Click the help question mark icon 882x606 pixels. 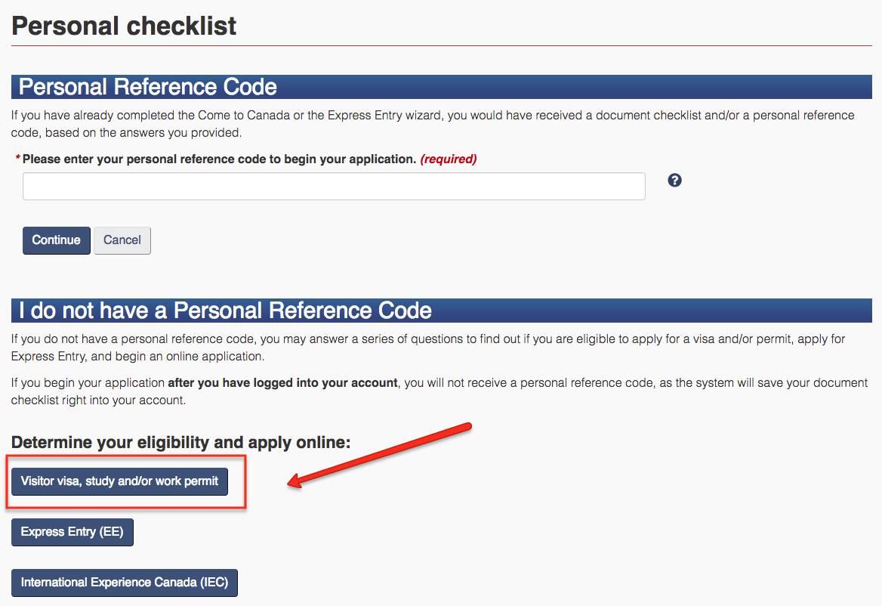[x=675, y=181]
